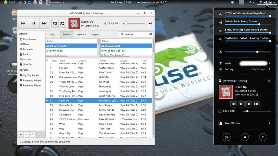Toggle shuffle mode in Rhythmbox
Image resolution: width=278 pixels, height=156 pixels.
coord(62,23)
